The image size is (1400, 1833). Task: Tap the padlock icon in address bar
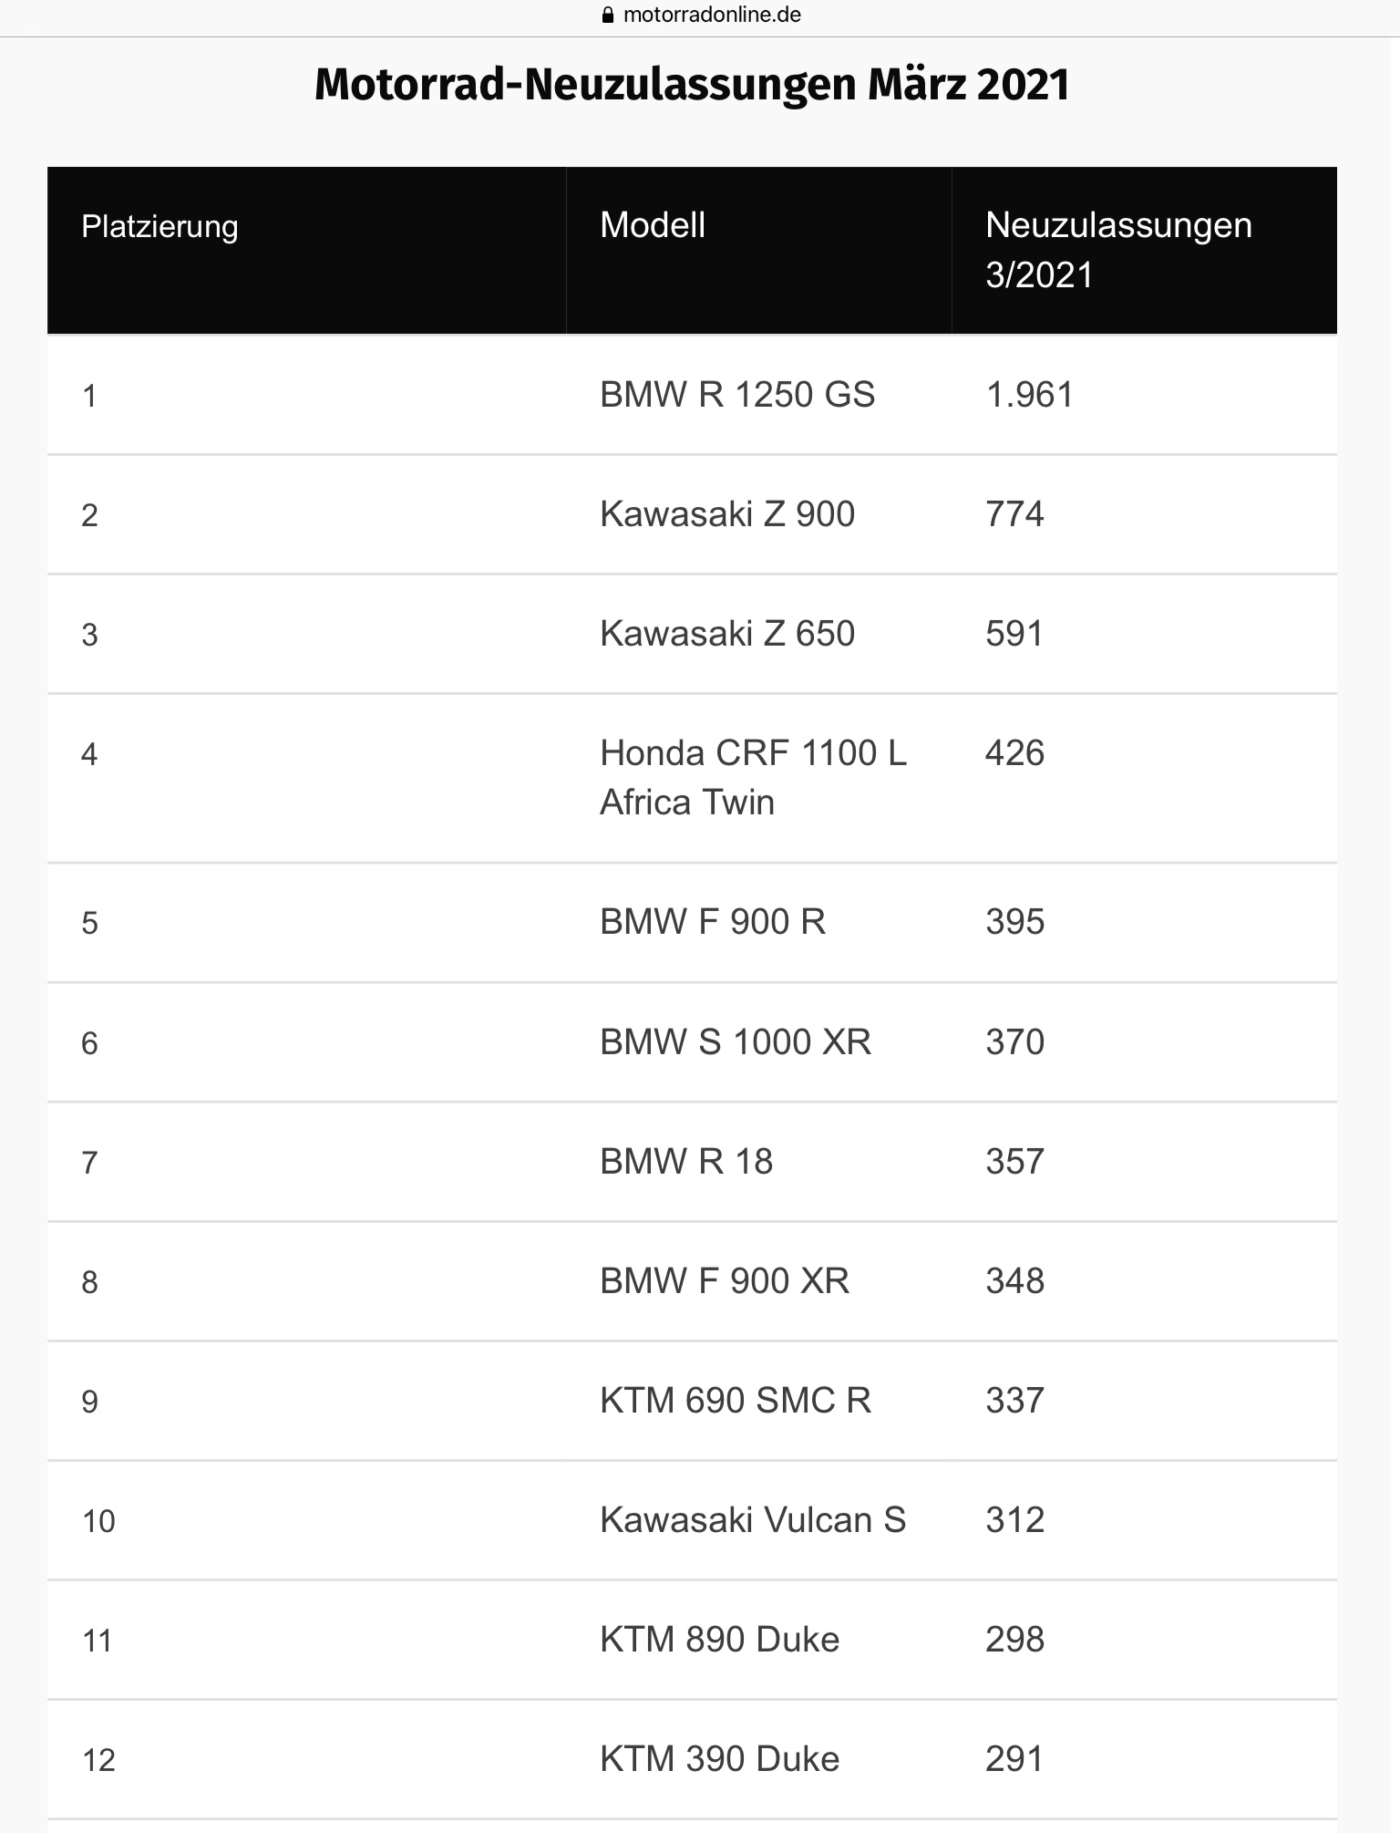click(609, 16)
